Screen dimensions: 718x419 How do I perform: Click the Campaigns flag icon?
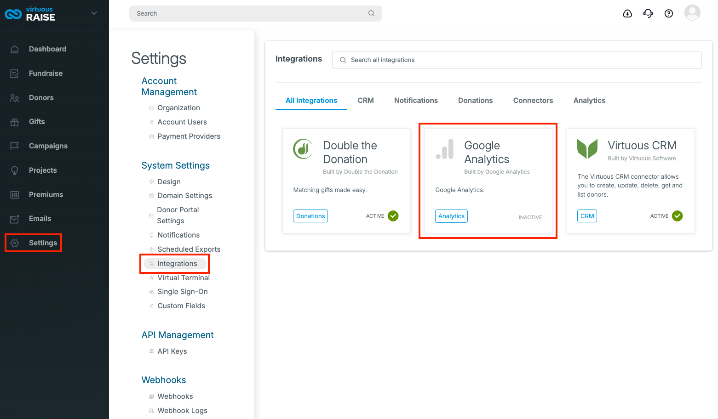click(15, 146)
